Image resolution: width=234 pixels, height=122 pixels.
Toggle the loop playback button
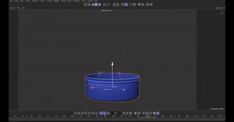101,113
